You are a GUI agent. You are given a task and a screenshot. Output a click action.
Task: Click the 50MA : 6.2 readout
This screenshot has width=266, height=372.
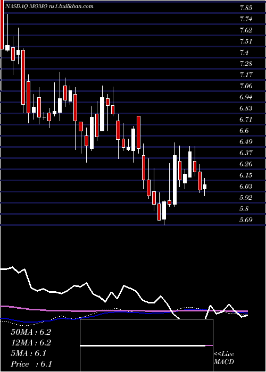(31, 332)
